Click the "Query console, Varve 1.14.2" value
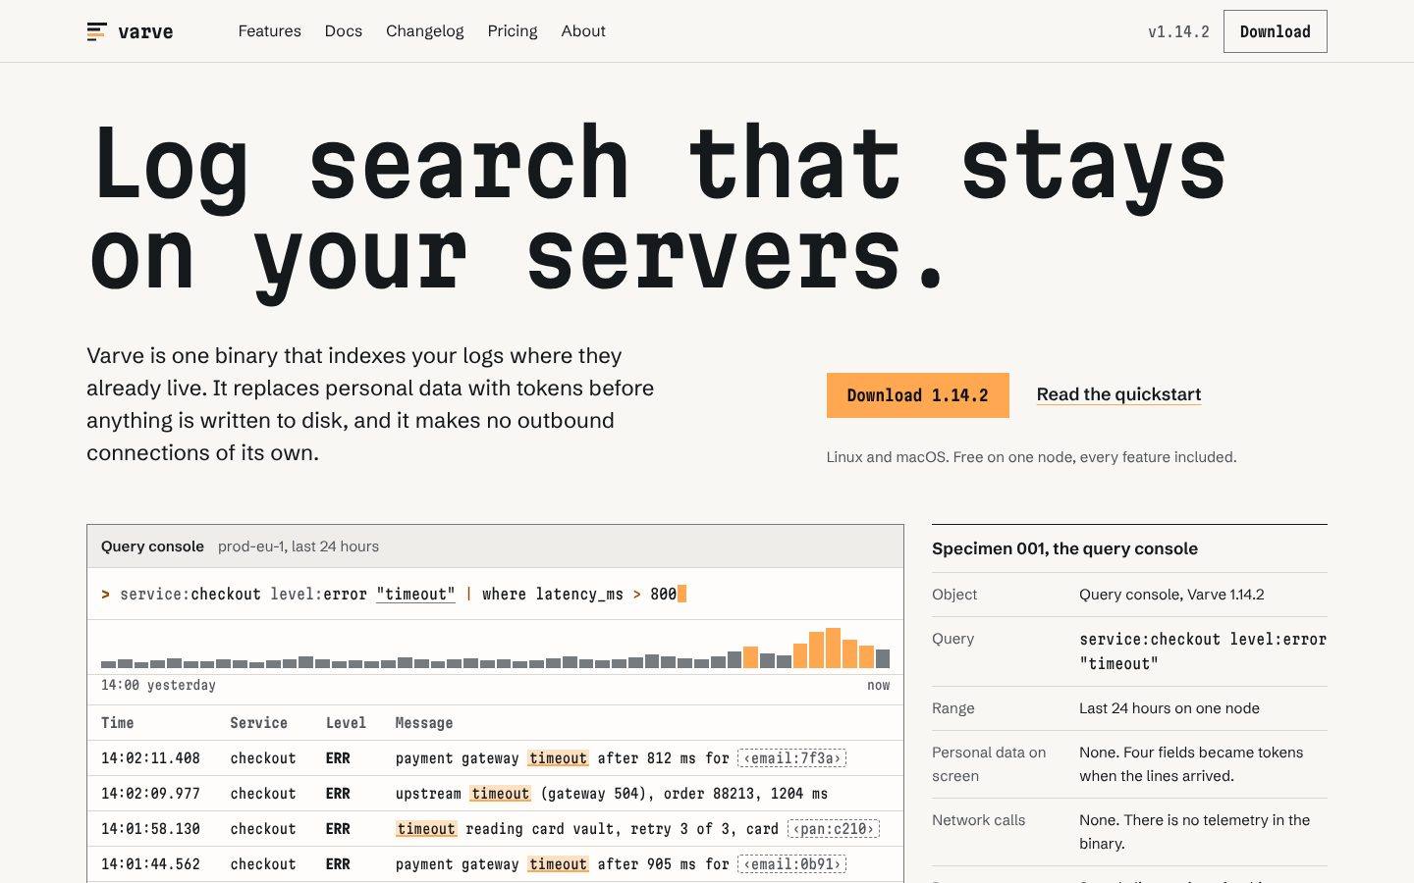Screen dimensions: 1414x883 [x=1171, y=595]
